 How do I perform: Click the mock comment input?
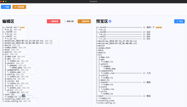pyautogui.click(x=18, y=50)
